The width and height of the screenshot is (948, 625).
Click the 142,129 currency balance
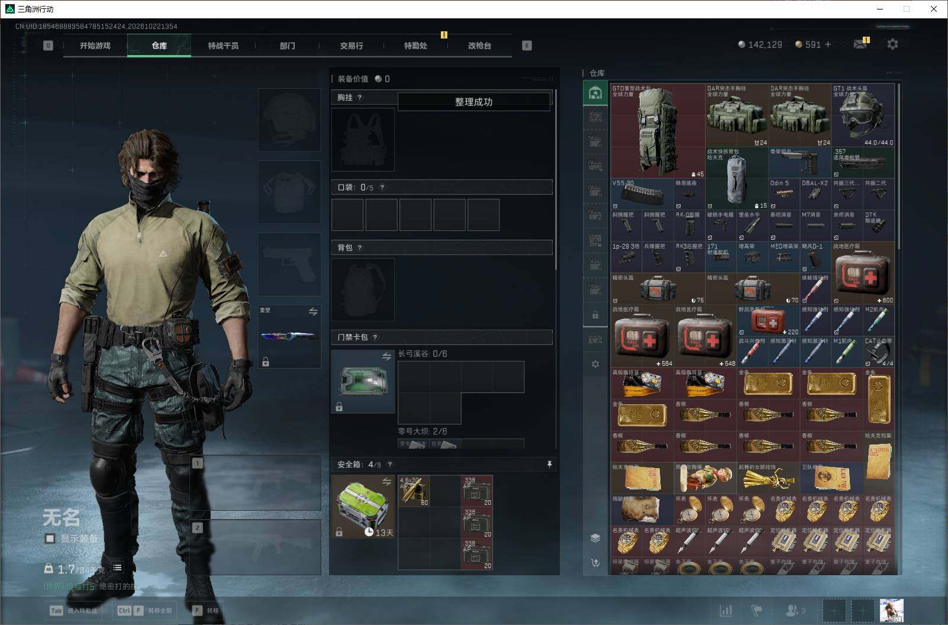pyautogui.click(x=760, y=44)
